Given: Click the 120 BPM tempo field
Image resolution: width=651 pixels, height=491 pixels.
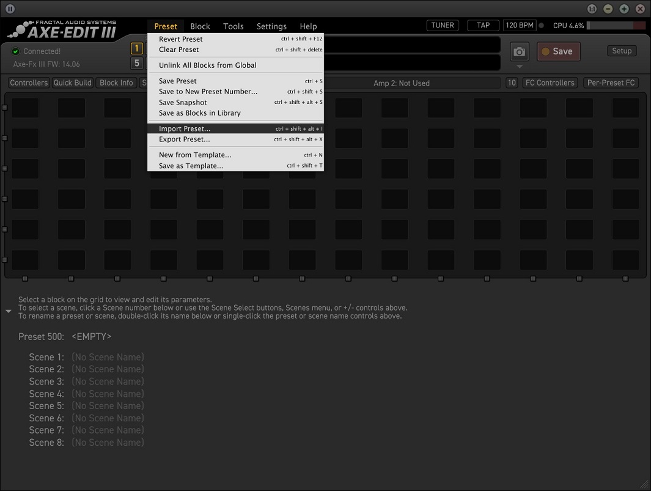Looking at the screenshot, I should 519,25.
